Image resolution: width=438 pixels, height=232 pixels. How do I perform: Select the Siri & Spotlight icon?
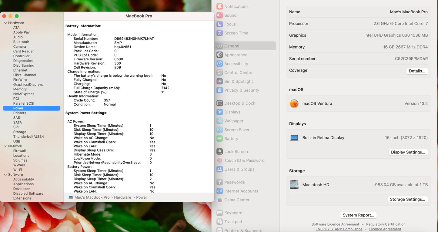point(220,81)
